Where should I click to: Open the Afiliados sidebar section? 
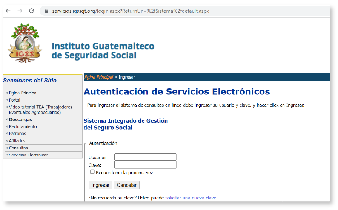pyautogui.click(x=17, y=141)
